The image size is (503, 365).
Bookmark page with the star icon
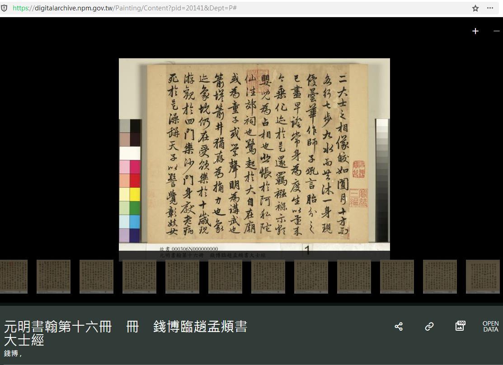click(x=475, y=8)
